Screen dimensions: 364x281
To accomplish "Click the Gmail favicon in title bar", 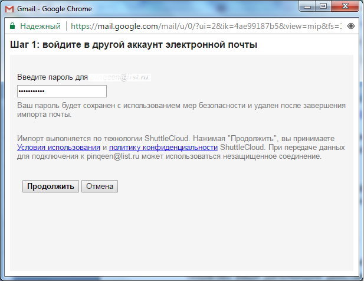I will (x=9, y=9).
